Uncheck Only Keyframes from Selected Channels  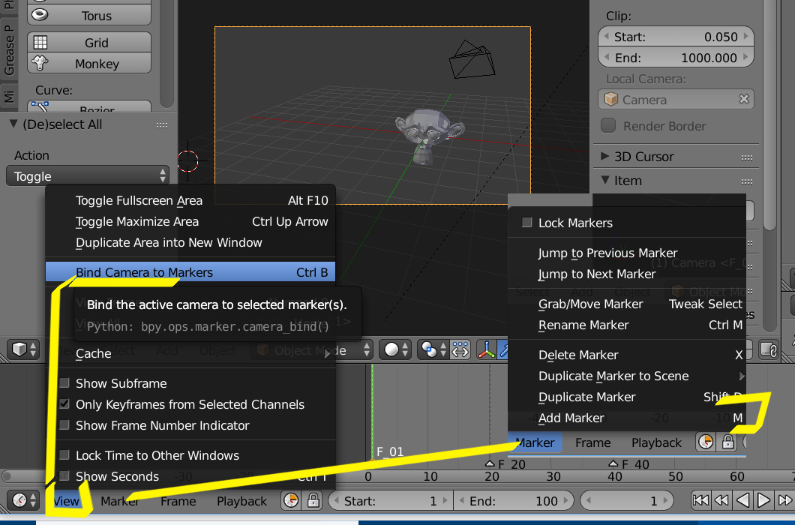pos(64,403)
